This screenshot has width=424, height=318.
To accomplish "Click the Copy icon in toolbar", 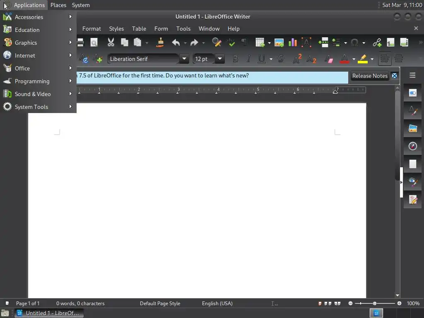I will pyautogui.click(x=124, y=43).
